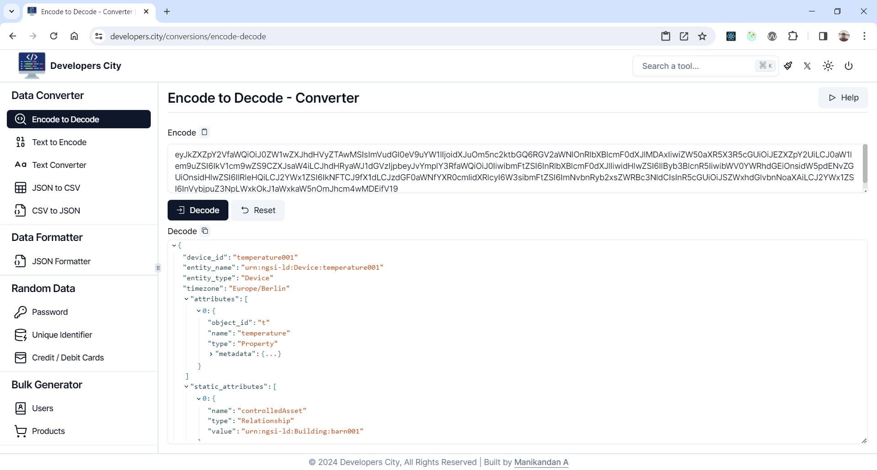Open the Chrome three-dot menu

click(x=864, y=36)
